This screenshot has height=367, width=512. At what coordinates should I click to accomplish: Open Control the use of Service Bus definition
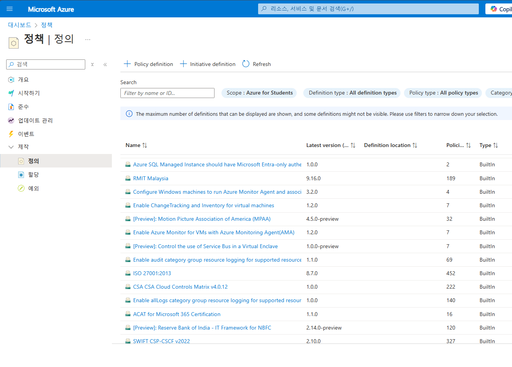pos(205,246)
